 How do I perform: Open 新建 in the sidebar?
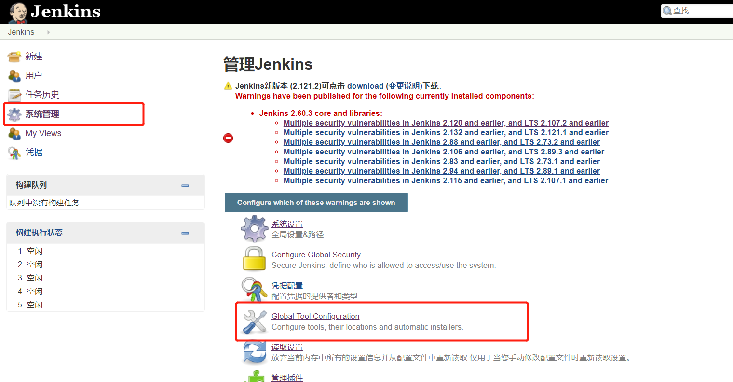(x=34, y=56)
